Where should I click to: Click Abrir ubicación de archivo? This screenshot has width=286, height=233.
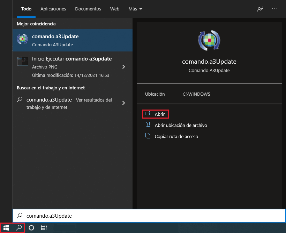[181, 125]
